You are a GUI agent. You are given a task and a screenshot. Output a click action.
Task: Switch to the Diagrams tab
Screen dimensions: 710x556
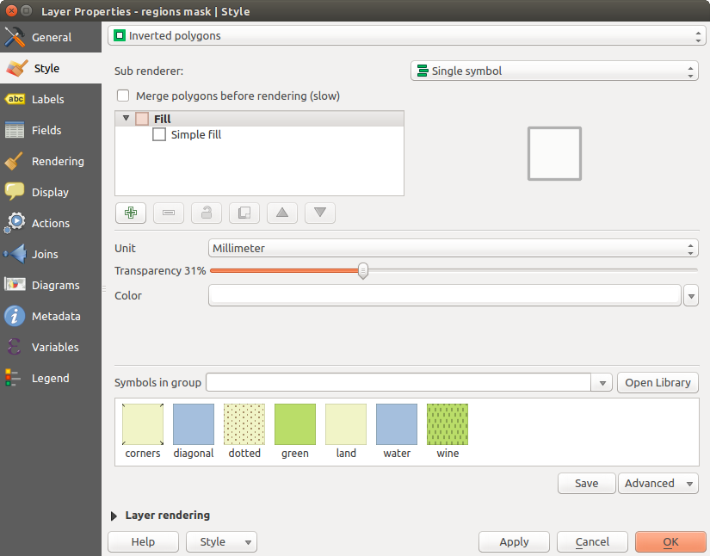55,286
